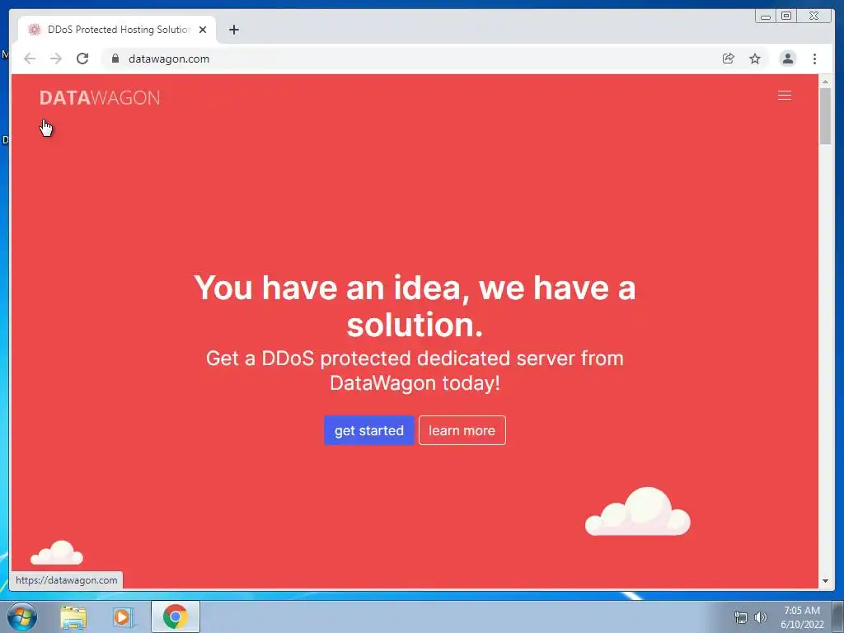
Task: Open the Windows Start menu
Action: pos(22,617)
